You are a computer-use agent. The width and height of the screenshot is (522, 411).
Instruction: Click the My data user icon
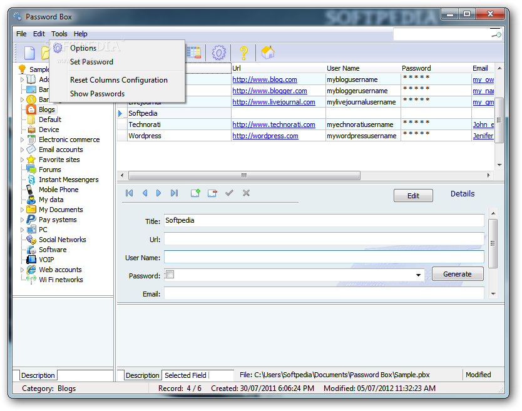click(x=31, y=200)
